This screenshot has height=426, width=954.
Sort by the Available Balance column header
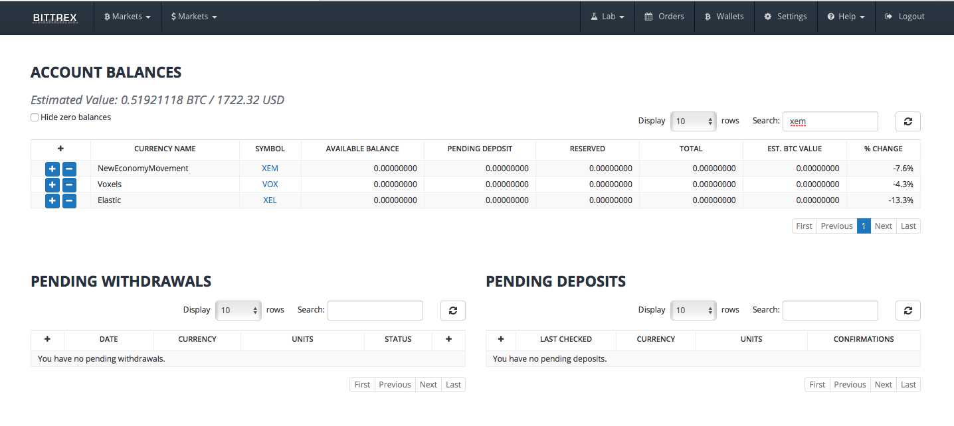[x=362, y=149]
